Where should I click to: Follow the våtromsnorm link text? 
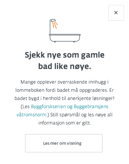[x=32, y=115]
